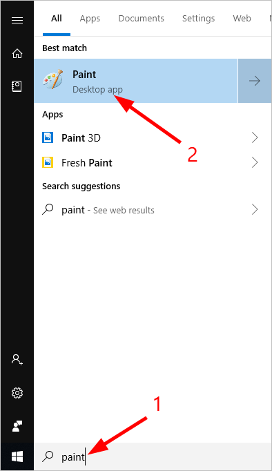Viewport: 272px width, 471px height.
Task: Expand Paint options with right arrow
Action: point(255,81)
